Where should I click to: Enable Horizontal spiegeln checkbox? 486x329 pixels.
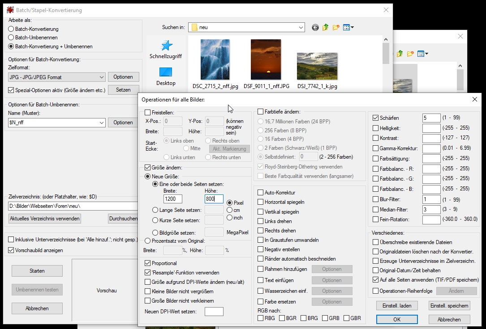[260, 202]
